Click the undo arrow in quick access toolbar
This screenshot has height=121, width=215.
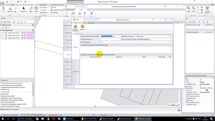[11, 2]
